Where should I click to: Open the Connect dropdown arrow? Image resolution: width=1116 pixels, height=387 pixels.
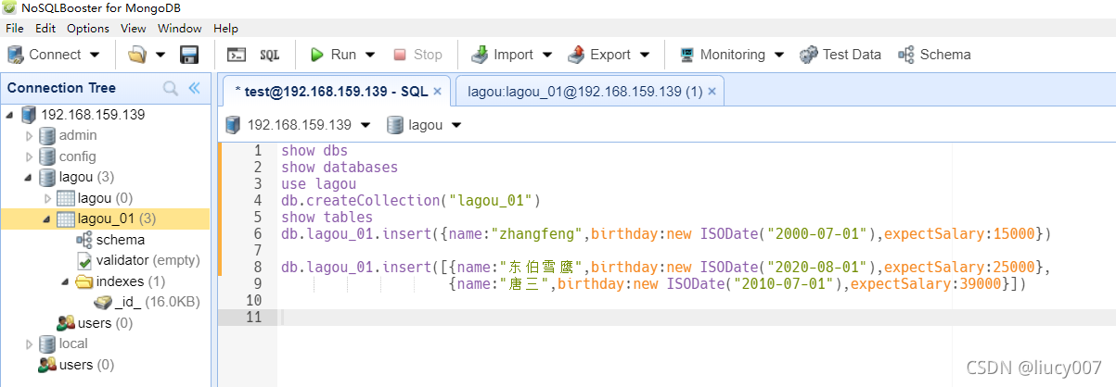click(95, 56)
